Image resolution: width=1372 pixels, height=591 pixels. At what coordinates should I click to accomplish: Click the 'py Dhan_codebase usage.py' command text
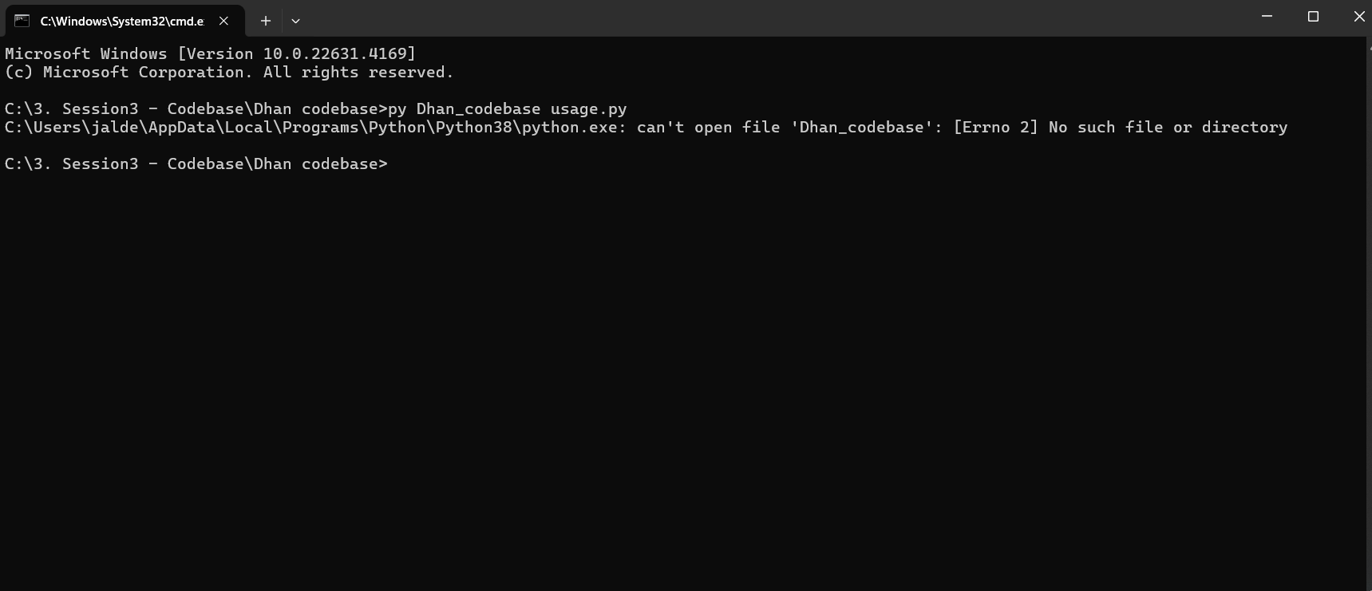508,108
